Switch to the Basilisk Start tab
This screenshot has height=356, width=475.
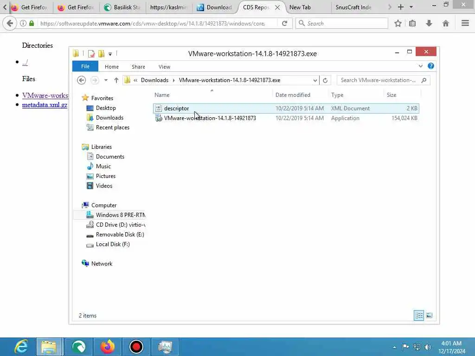(122, 7)
